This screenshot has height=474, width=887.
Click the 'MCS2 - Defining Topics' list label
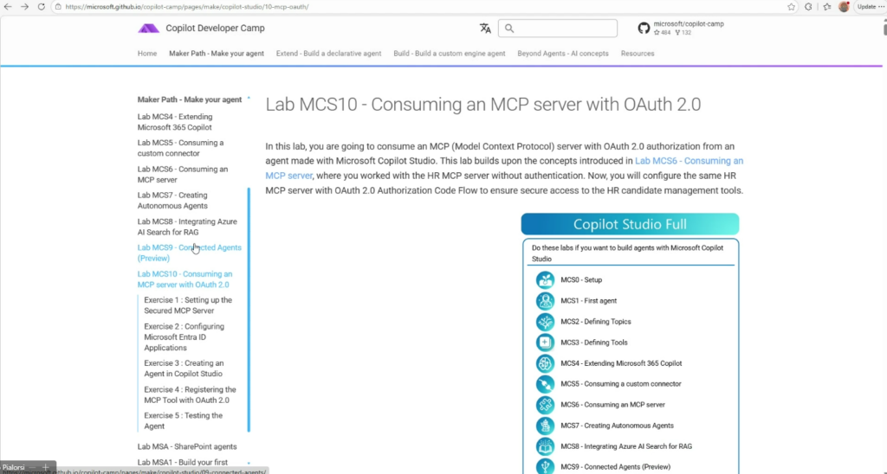click(596, 322)
